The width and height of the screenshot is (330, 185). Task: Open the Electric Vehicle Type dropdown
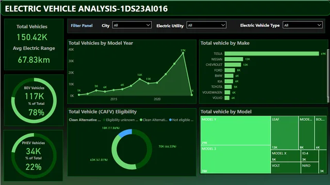303,25
